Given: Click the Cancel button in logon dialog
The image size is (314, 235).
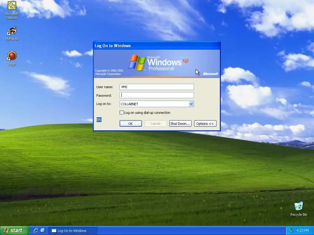Looking at the screenshot, I should click(x=155, y=124).
